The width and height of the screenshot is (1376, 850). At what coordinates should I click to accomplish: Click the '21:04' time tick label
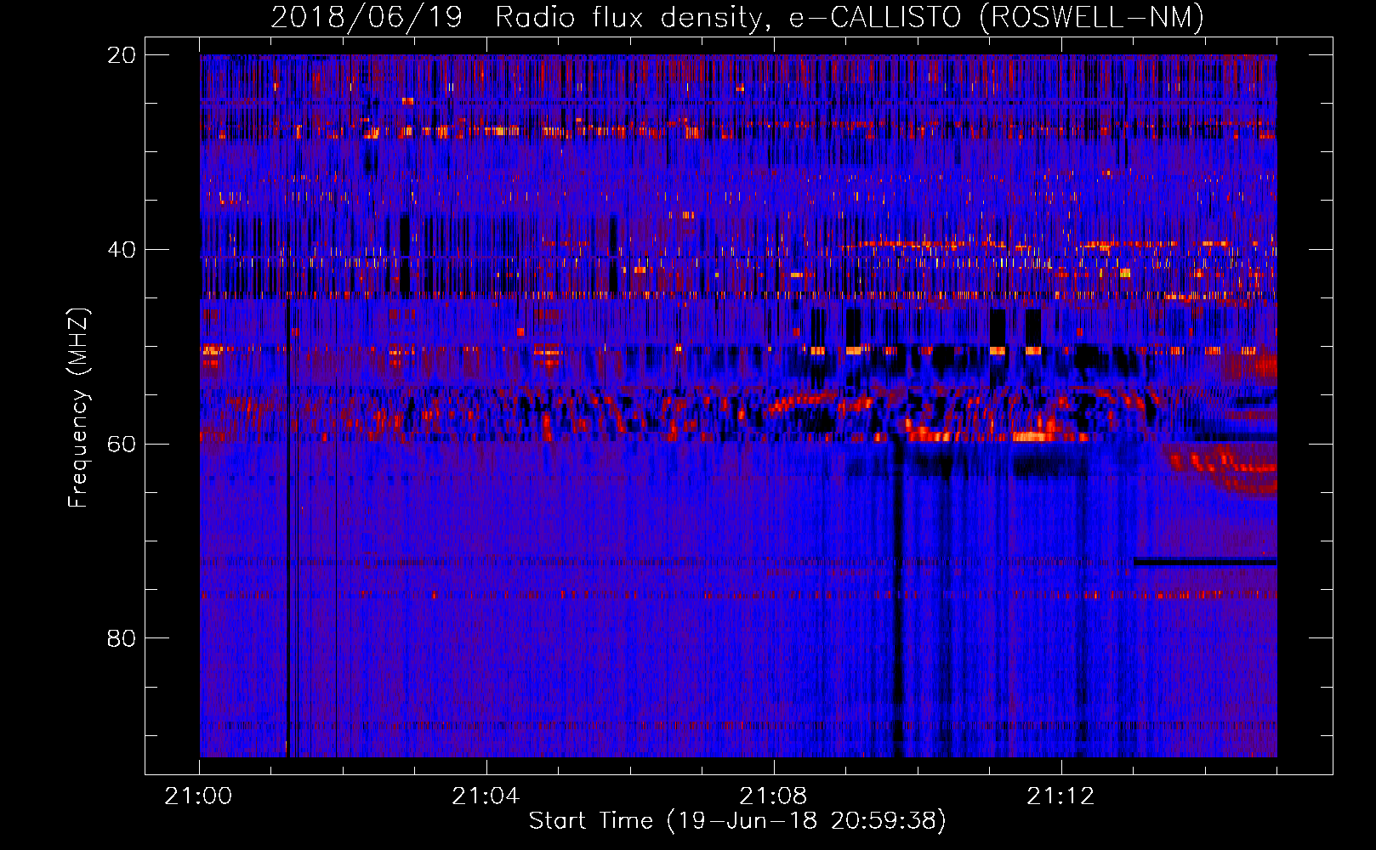[x=486, y=796]
